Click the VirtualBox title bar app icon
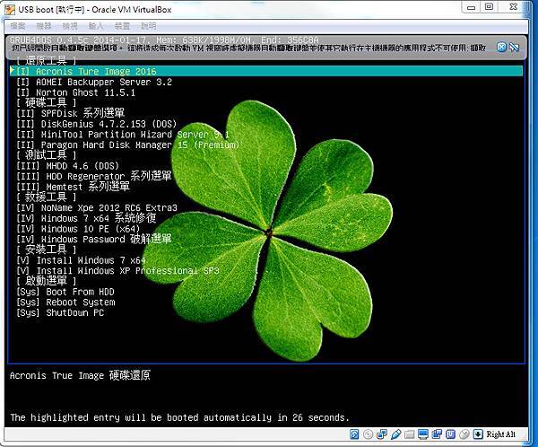 10,10
